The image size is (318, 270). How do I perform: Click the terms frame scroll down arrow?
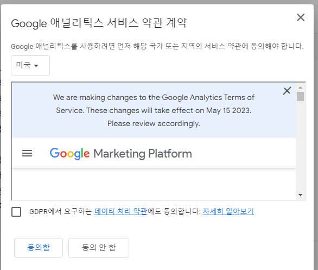[300, 195]
